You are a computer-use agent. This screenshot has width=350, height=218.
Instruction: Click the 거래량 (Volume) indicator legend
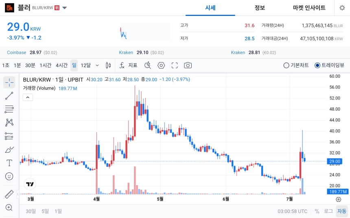pos(39,88)
